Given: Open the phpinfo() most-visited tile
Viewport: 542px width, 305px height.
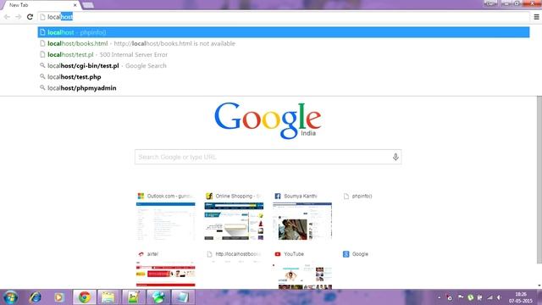Looking at the screenshot, I should pos(371,217).
